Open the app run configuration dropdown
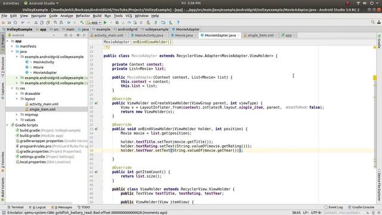The width and height of the screenshot is (382, 215). pyautogui.click(x=94, y=23)
